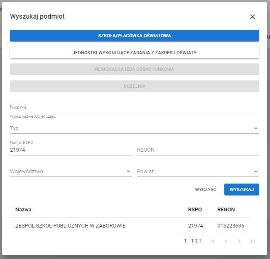
Task: Click the Nazwa column header
Action: coord(23,210)
